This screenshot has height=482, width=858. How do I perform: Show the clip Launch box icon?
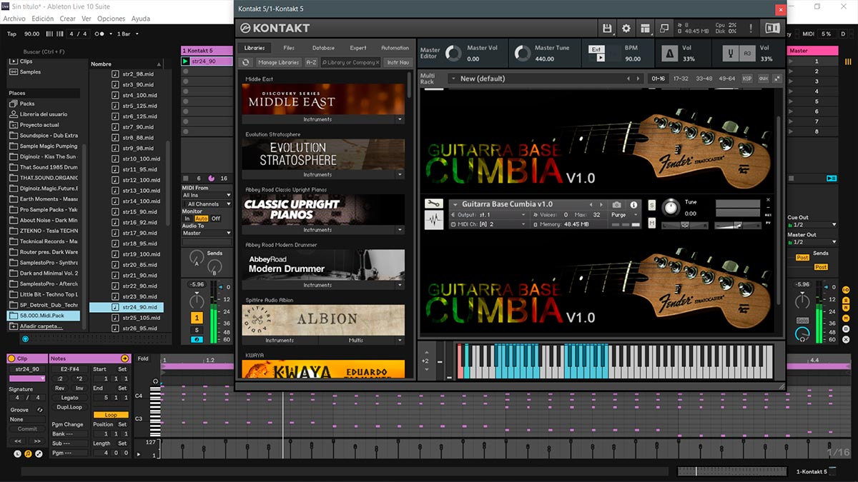click(17, 453)
